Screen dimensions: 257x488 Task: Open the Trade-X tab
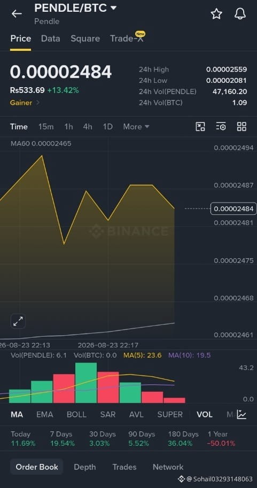point(127,38)
